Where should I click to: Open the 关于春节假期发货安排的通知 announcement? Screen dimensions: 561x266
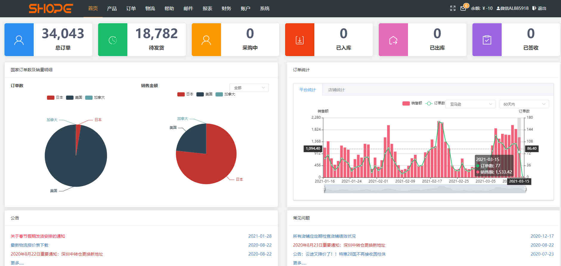(38, 236)
